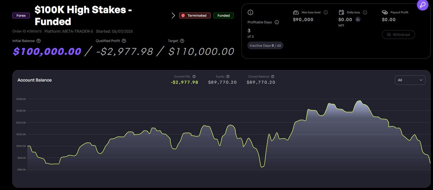
Task: Click the info icon beside Profitable Days
Action: [x=277, y=22]
